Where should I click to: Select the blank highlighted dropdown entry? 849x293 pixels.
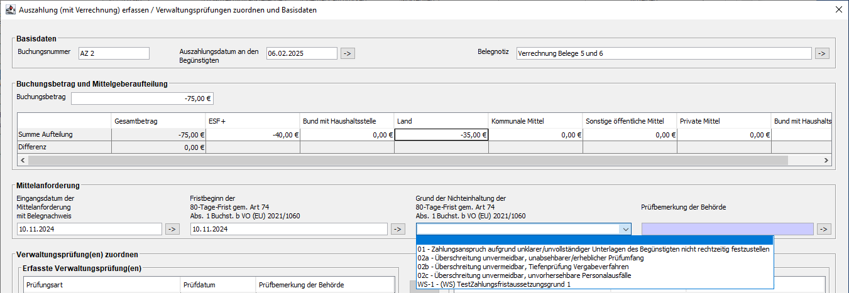[593, 240]
